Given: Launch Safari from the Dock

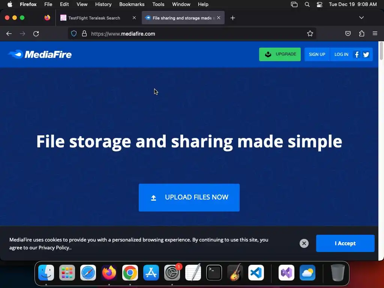Looking at the screenshot, I should [x=88, y=272].
